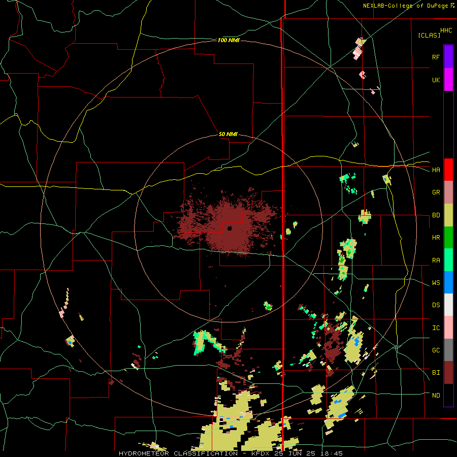Pick the RA light-green legend swatch
This screenshot has width=457, height=457.
(448, 260)
